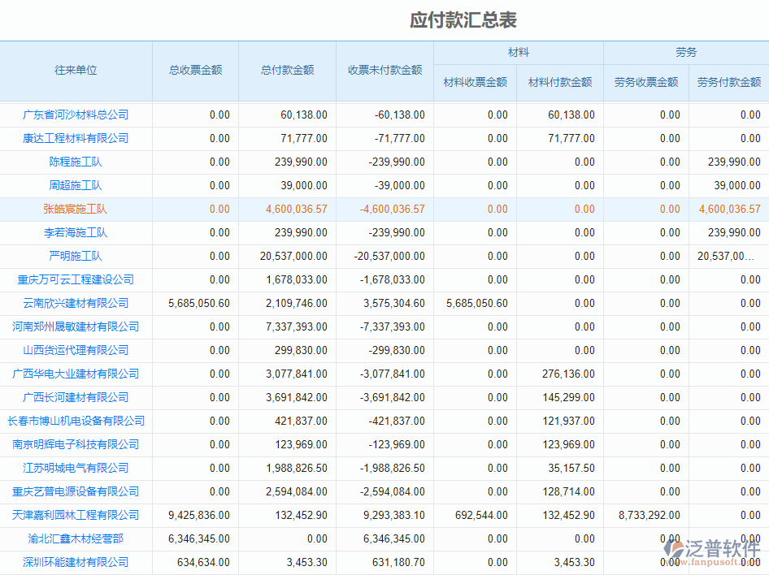Image resolution: width=769 pixels, height=575 pixels.
Task: Select the 劳务 group header
Action: [686, 52]
